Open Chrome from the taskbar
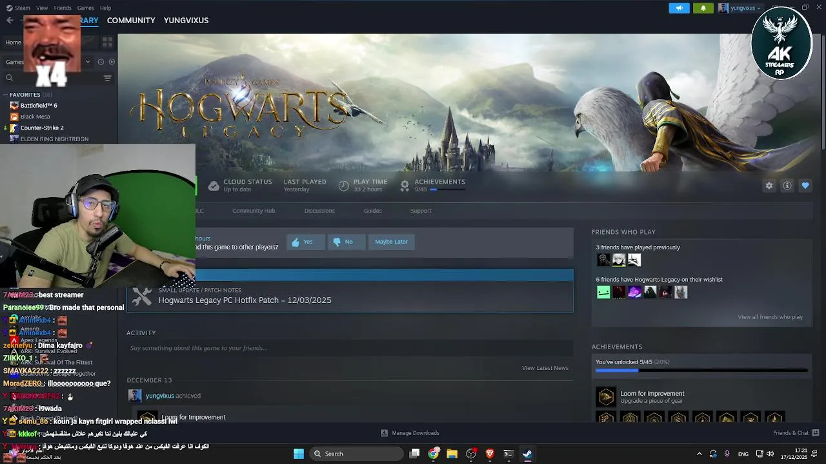Screen dimensions: 826x464 pos(434,454)
